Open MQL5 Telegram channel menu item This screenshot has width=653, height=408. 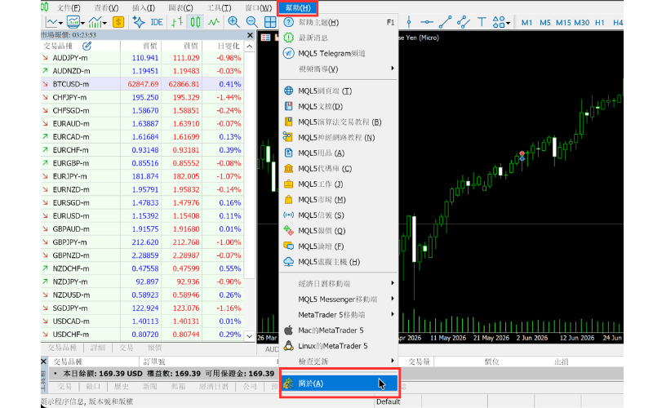coord(338,53)
